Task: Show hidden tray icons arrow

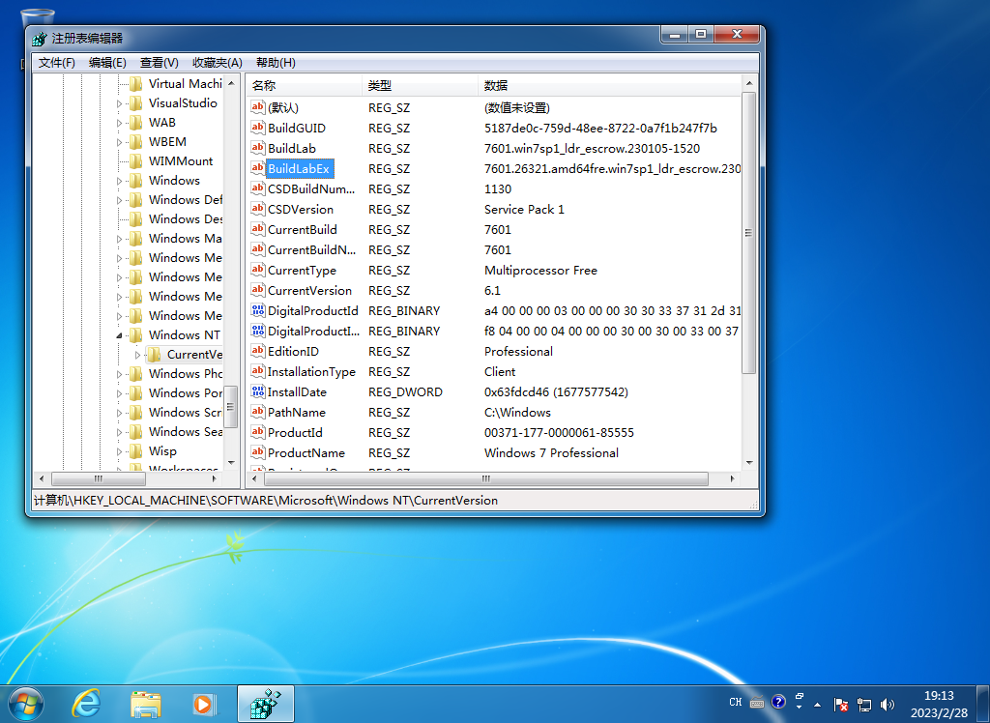Action: 818,704
